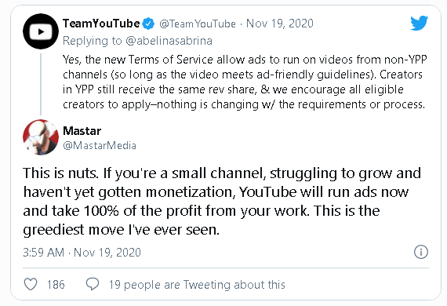This screenshot has width=447, height=306.
Task: Like the tweet with the heart icon
Action: [x=31, y=284]
